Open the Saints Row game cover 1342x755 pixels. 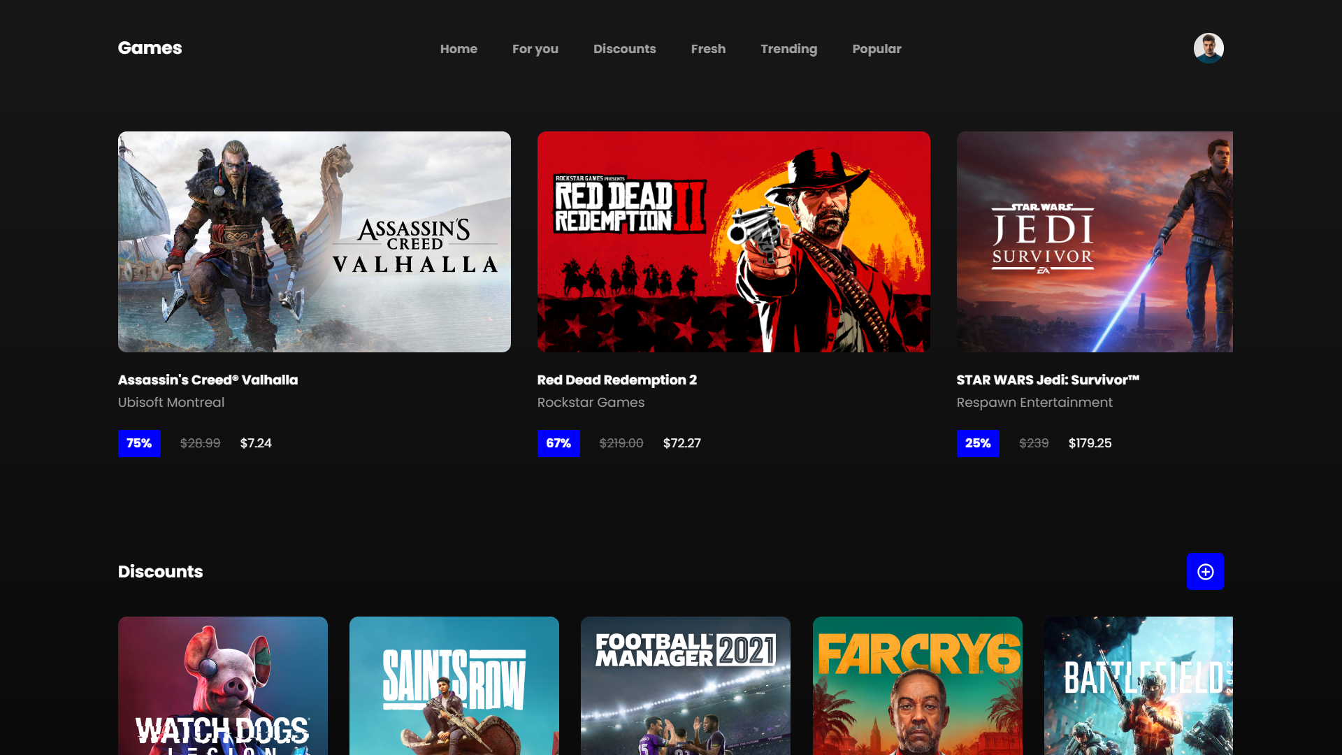point(454,686)
